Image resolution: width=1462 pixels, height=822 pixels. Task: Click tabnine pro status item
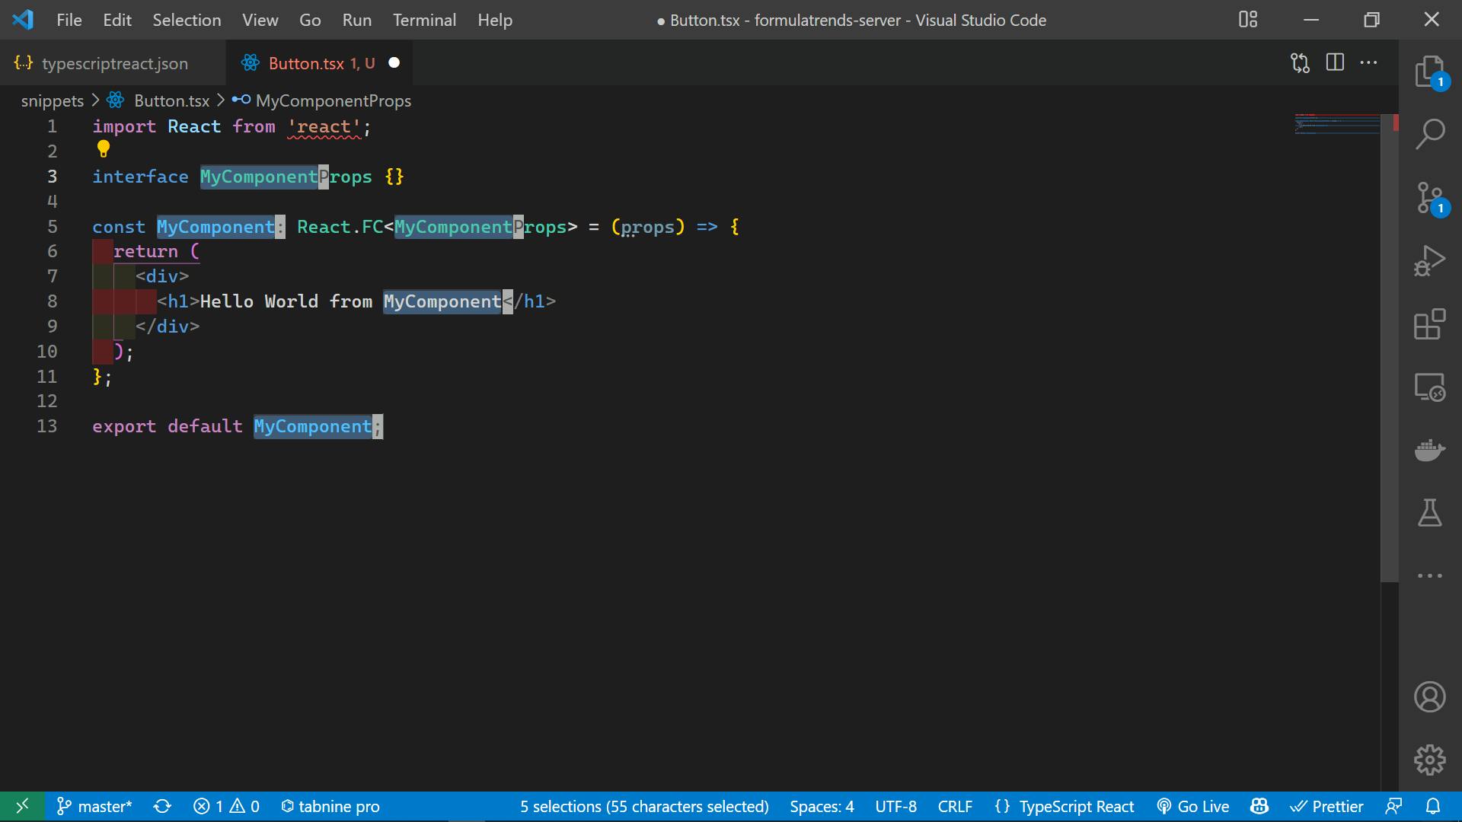tap(330, 806)
